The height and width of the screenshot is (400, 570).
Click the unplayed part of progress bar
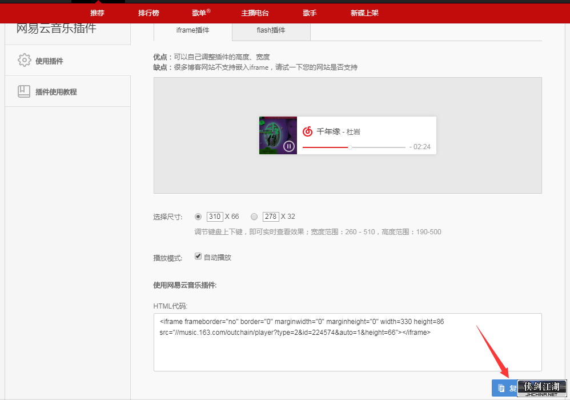click(379, 147)
